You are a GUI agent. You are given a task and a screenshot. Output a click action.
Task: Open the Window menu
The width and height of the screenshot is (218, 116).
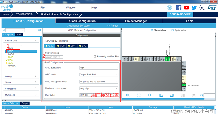pyautogui.click(x=71, y=8)
